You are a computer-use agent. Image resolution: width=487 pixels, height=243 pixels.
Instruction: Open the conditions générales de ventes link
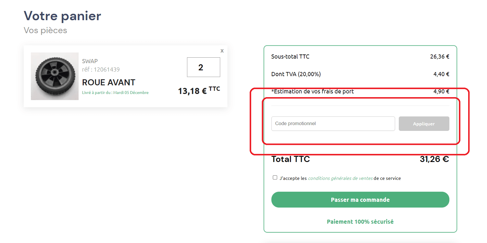(x=340, y=178)
